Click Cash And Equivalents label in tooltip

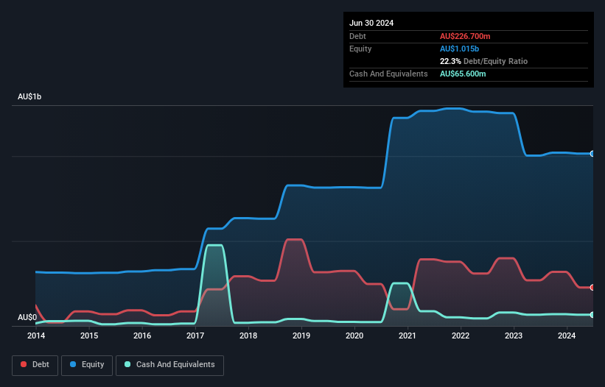coord(388,74)
